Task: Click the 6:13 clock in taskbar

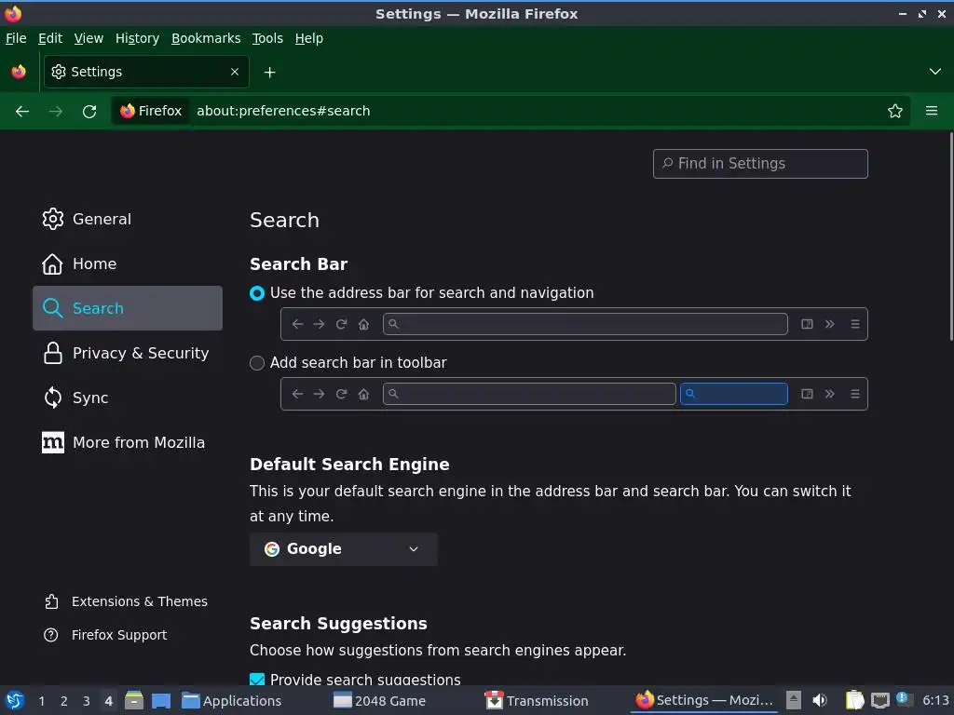Action: click(x=935, y=700)
